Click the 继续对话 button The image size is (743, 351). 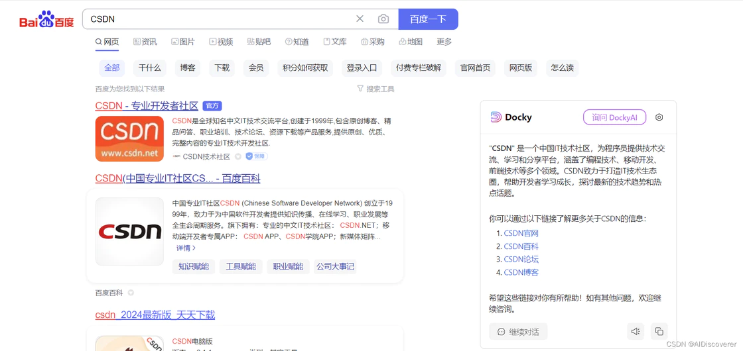coord(518,332)
